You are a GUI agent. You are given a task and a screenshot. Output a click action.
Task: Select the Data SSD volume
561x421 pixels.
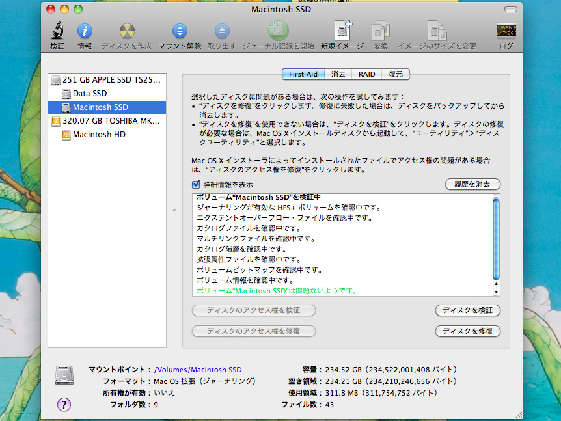pyautogui.click(x=107, y=94)
